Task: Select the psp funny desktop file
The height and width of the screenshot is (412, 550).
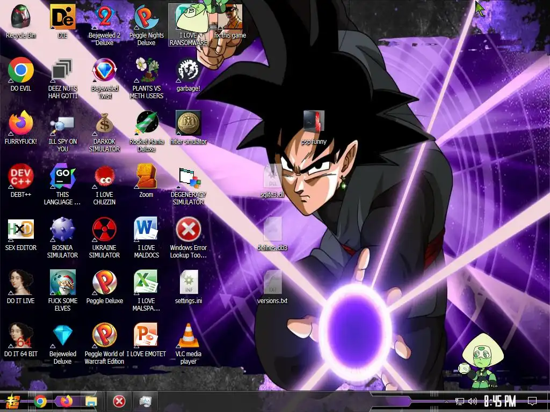Action: (x=314, y=127)
